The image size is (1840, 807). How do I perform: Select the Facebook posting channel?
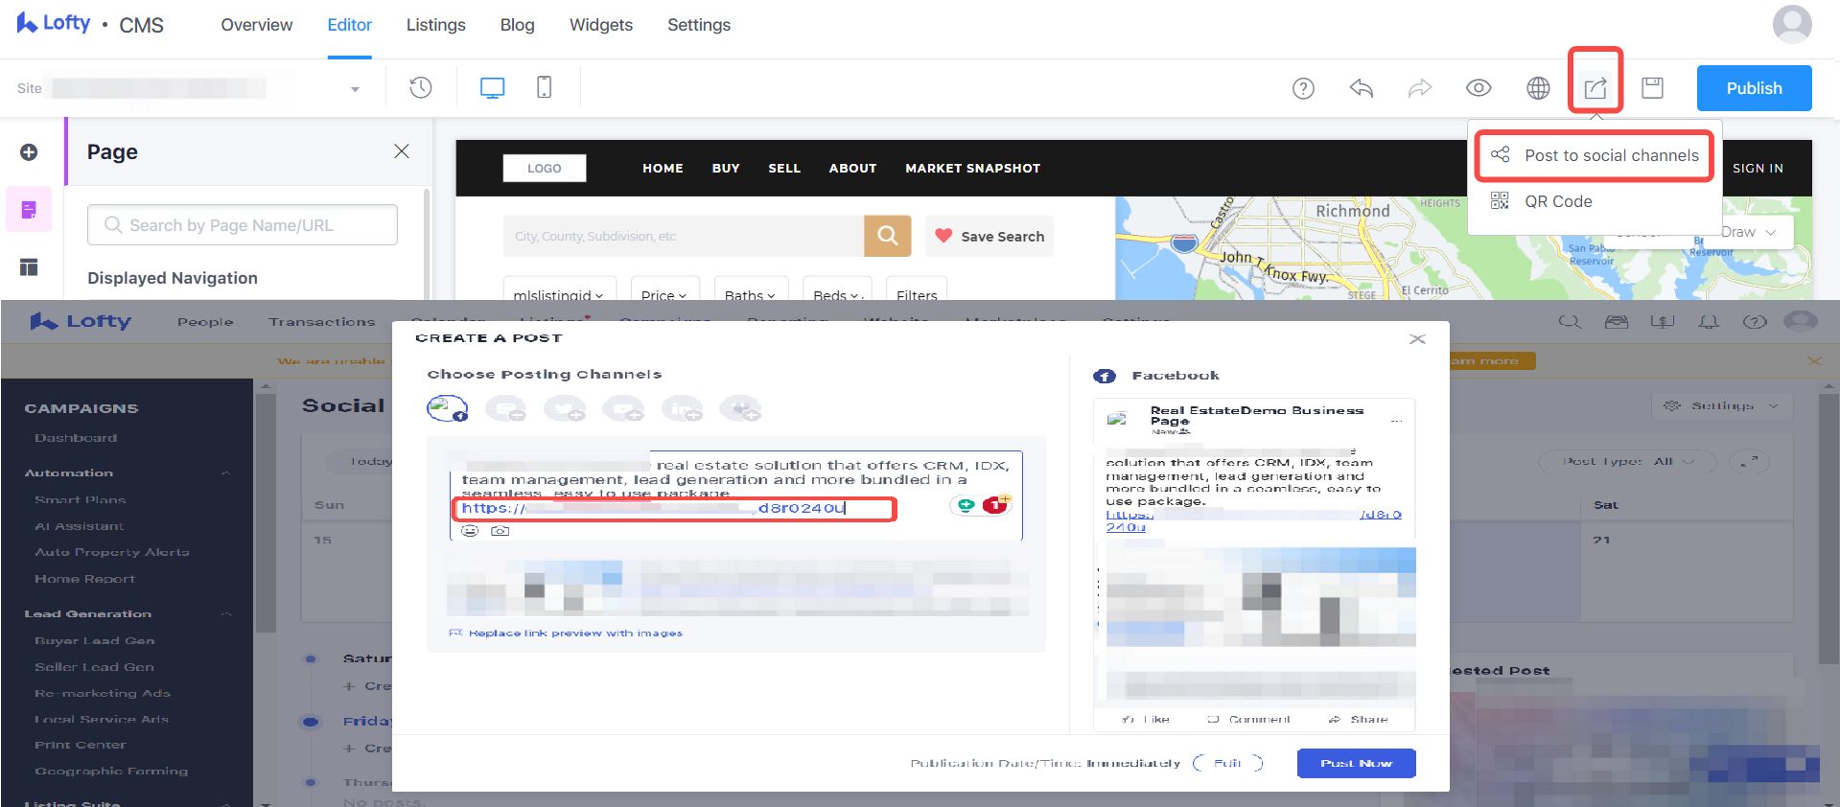coord(447,409)
